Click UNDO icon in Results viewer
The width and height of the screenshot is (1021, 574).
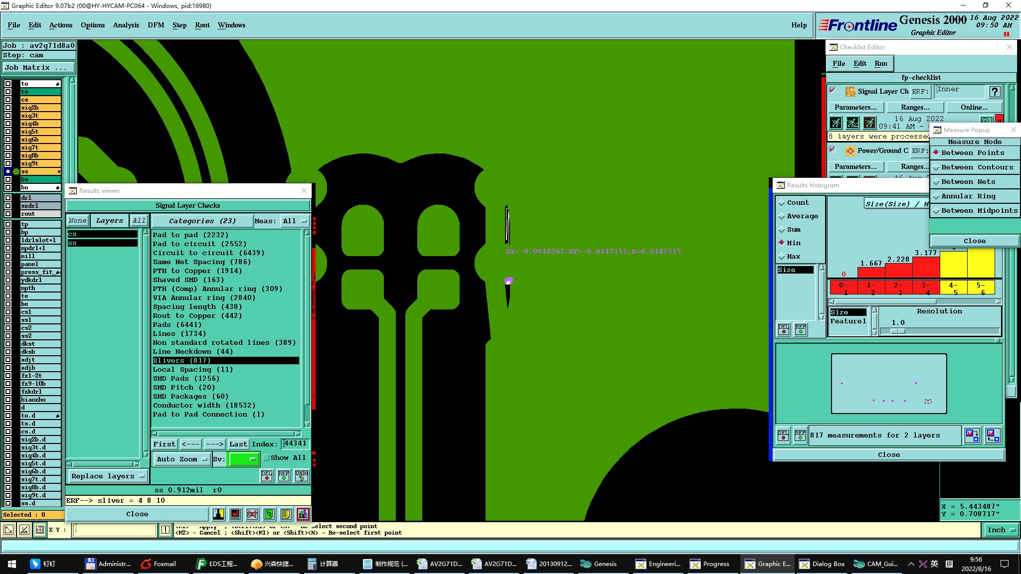pos(301,475)
